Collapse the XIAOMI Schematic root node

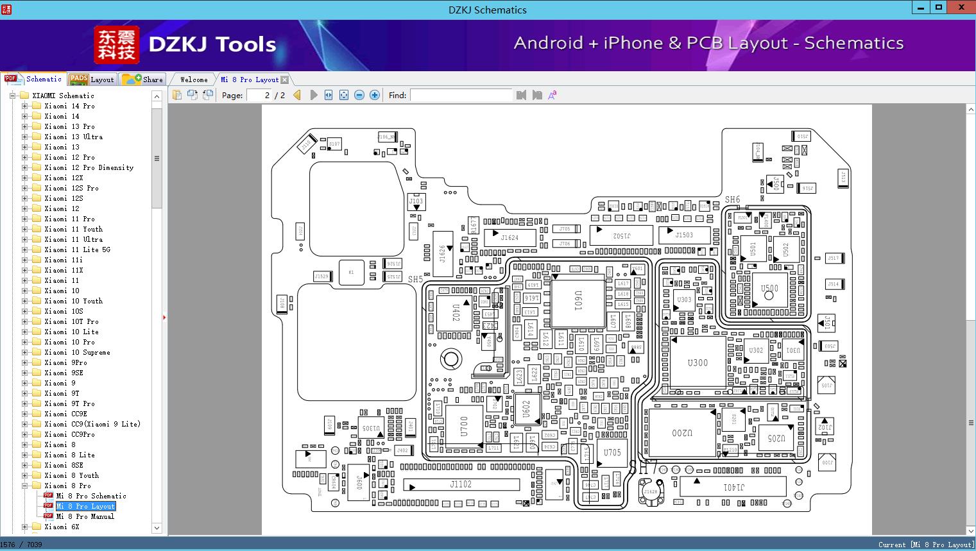[12, 96]
